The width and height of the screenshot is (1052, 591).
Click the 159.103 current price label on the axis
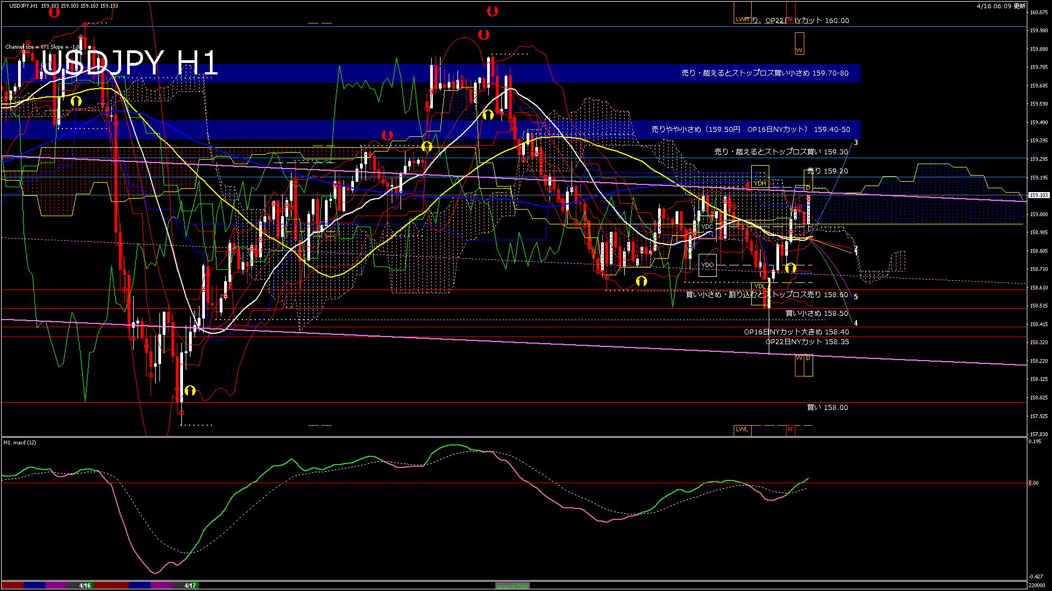[x=1038, y=194]
